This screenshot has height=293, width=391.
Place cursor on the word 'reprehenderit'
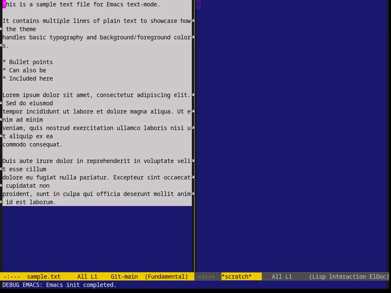coord(108,161)
